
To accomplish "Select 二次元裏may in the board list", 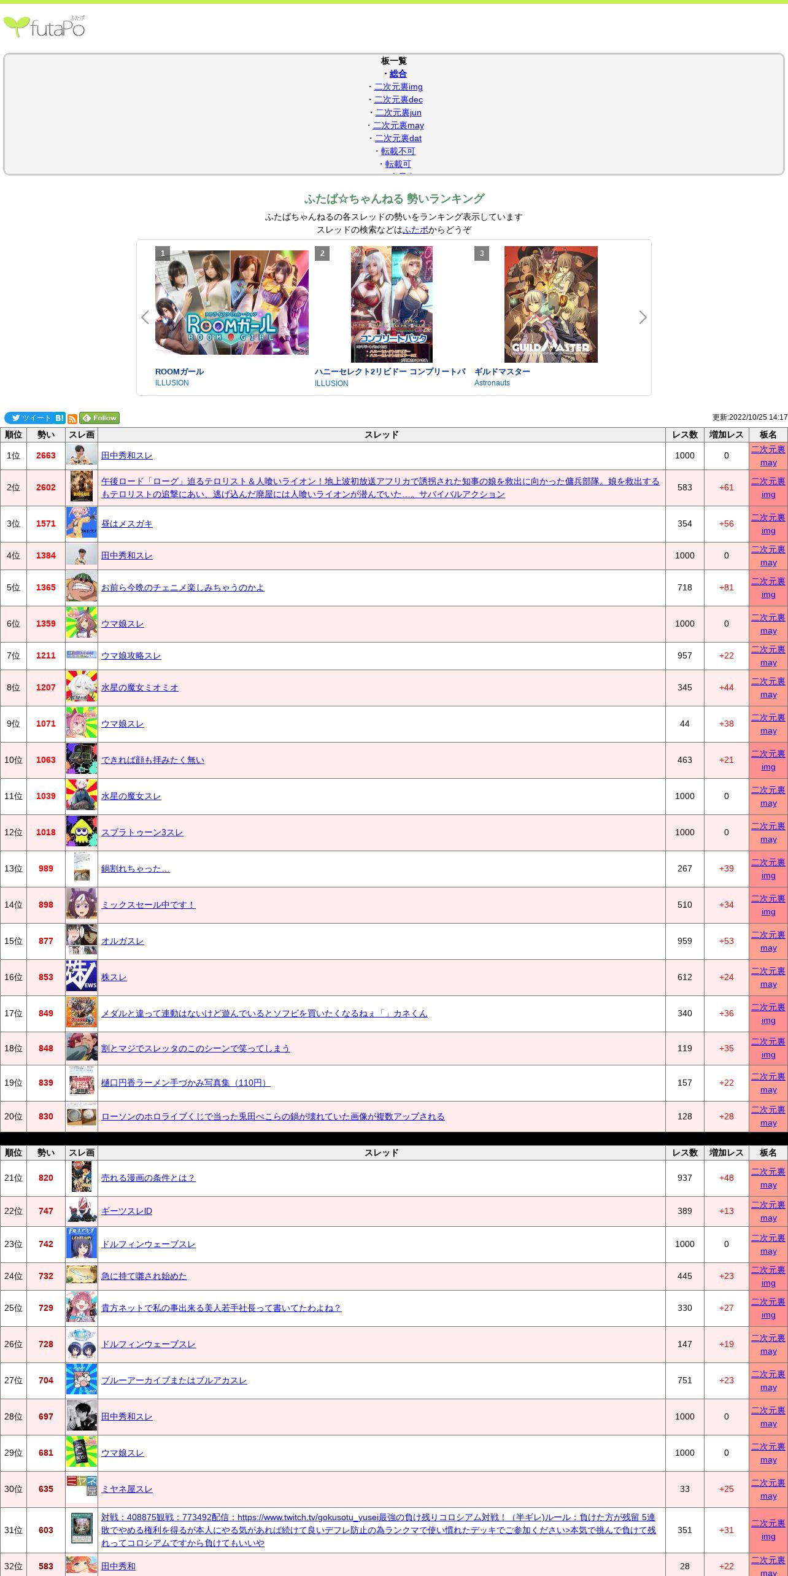I will coord(398,125).
